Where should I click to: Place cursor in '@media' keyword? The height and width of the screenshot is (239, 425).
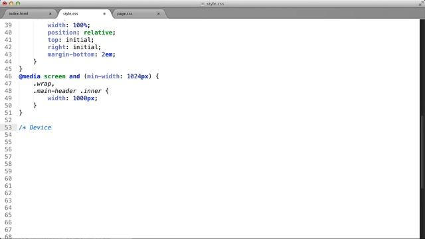pyautogui.click(x=29, y=76)
